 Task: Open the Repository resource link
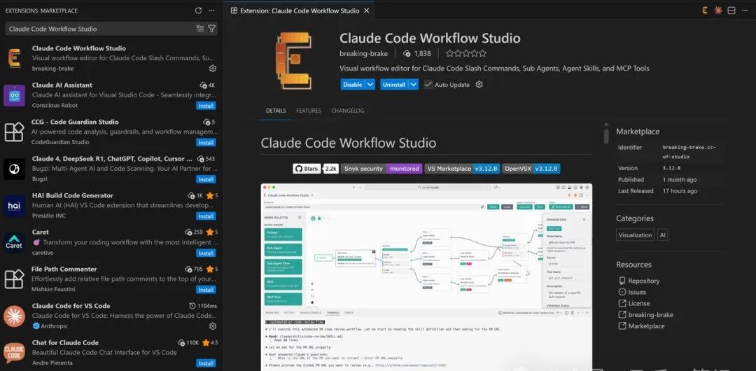tap(644, 281)
